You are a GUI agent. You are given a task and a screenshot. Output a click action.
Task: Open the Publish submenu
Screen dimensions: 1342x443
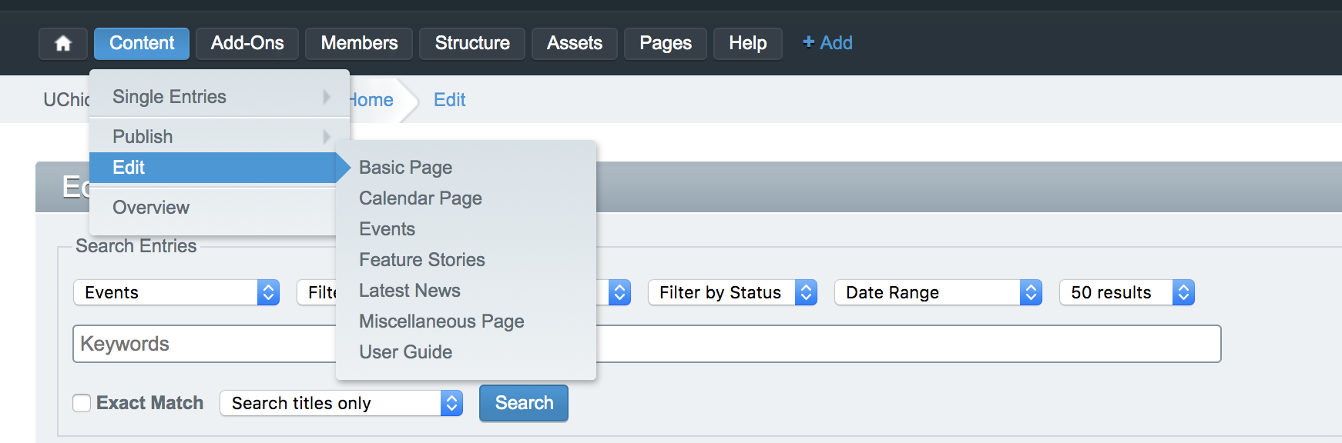coord(143,137)
